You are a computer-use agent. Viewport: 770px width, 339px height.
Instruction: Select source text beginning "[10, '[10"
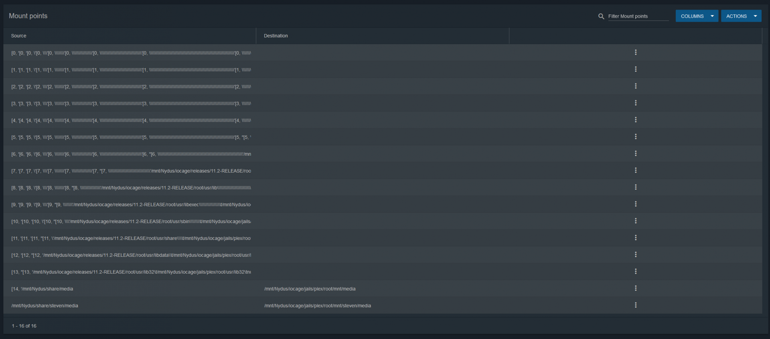131,221
